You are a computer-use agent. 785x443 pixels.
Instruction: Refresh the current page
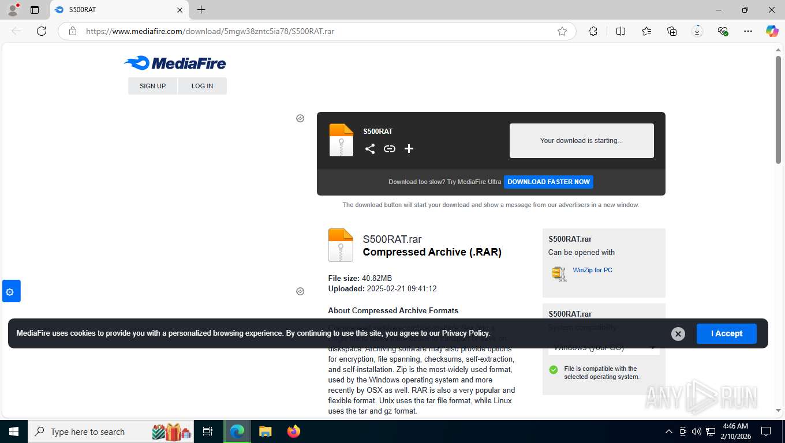[42, 31]
